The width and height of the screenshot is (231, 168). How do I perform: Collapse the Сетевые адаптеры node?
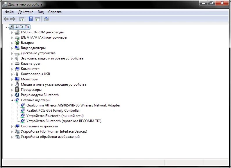(x=12, y=100)
